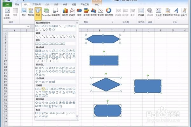Click the 屏幕截图 (Screenshot) button
Image resolution: width=191 pixels, height=127 pixels.
(x=55, y=13)
